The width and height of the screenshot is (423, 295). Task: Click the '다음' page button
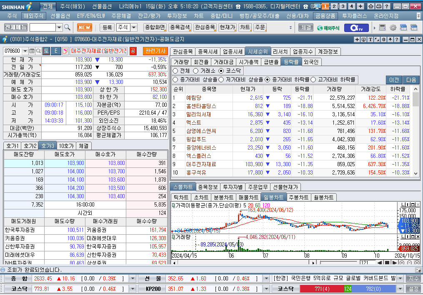tap(411, 80)
